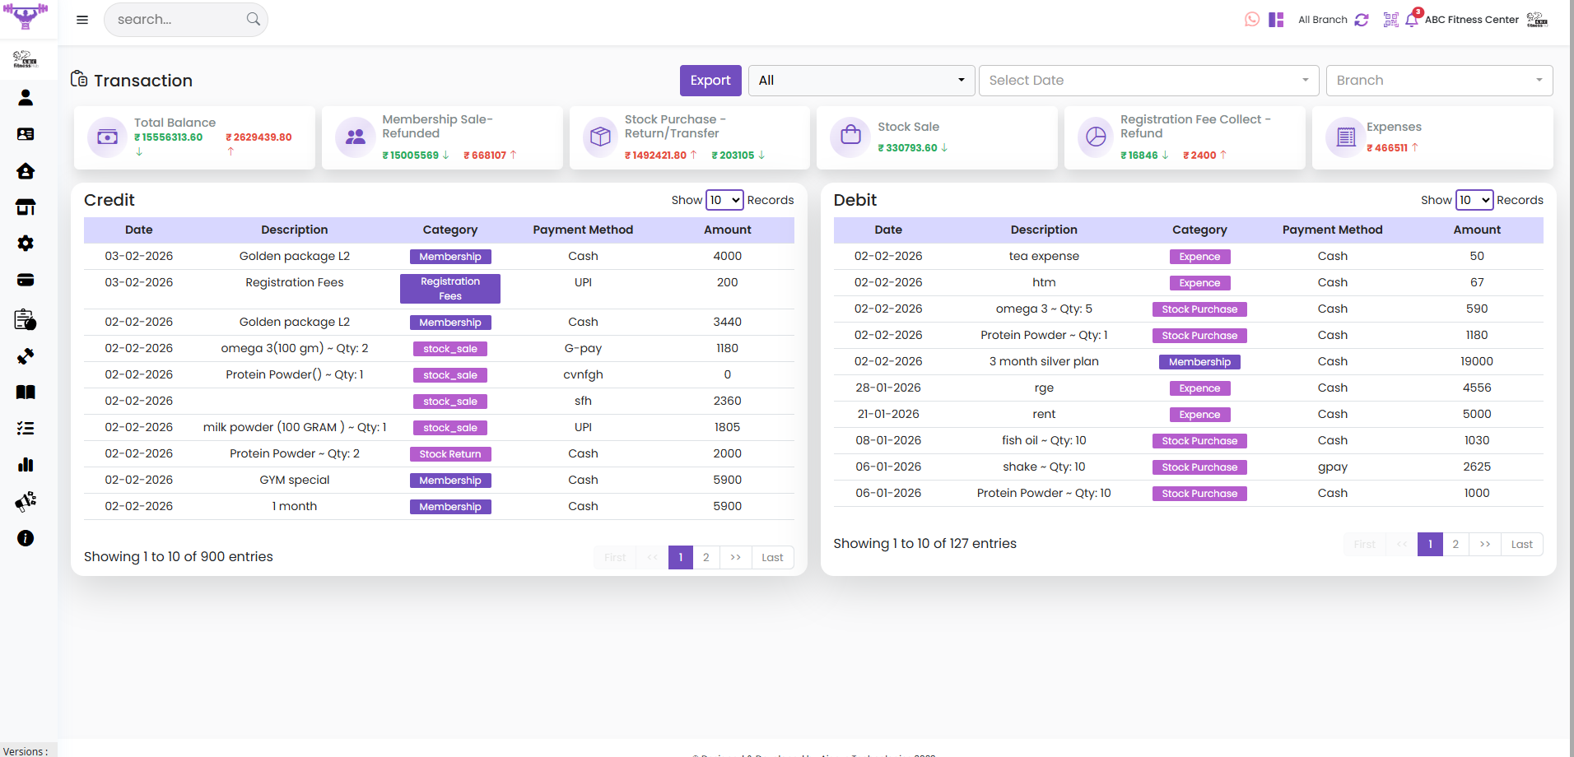1574x757 pixels.
Task: Go to page 2 of Credit table
Action: (x=706, y=558)
